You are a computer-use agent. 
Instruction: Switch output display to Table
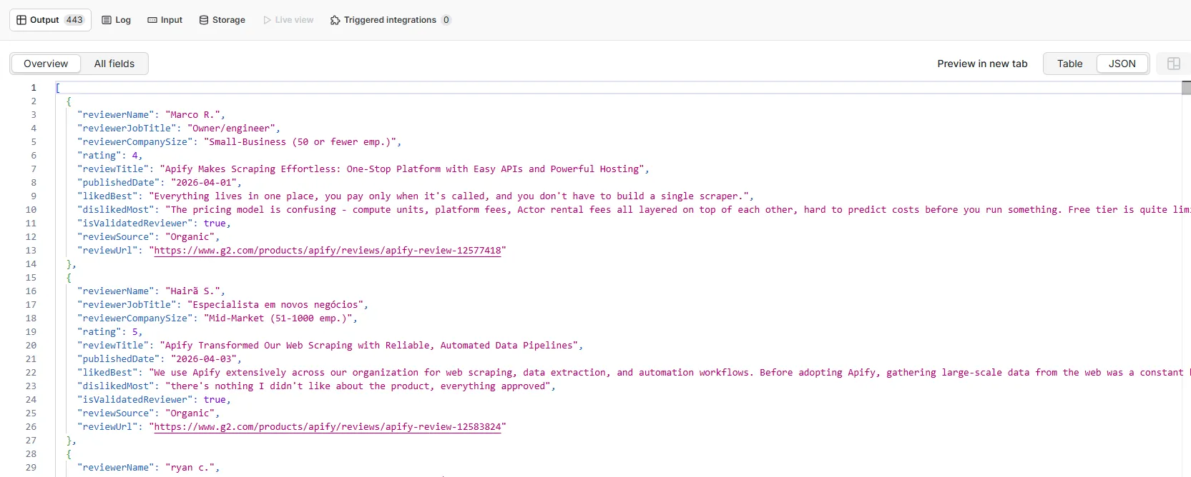click(x=1069, y=64)
